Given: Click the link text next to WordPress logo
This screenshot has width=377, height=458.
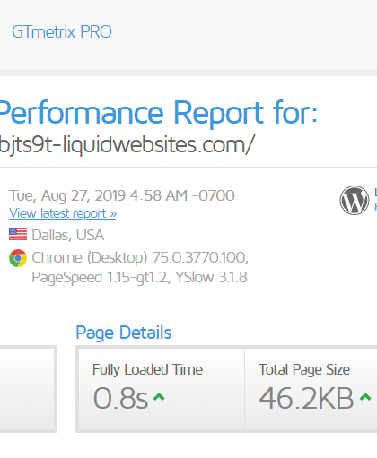Looking at the screenshot, I should point(375,207).
